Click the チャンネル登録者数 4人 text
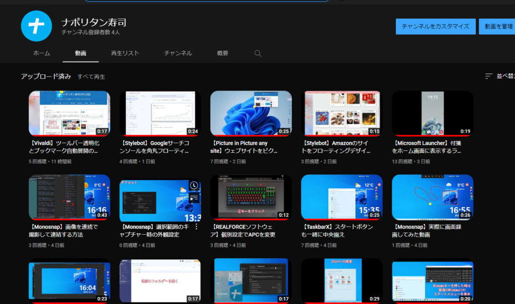 click(x=91, y=32)
